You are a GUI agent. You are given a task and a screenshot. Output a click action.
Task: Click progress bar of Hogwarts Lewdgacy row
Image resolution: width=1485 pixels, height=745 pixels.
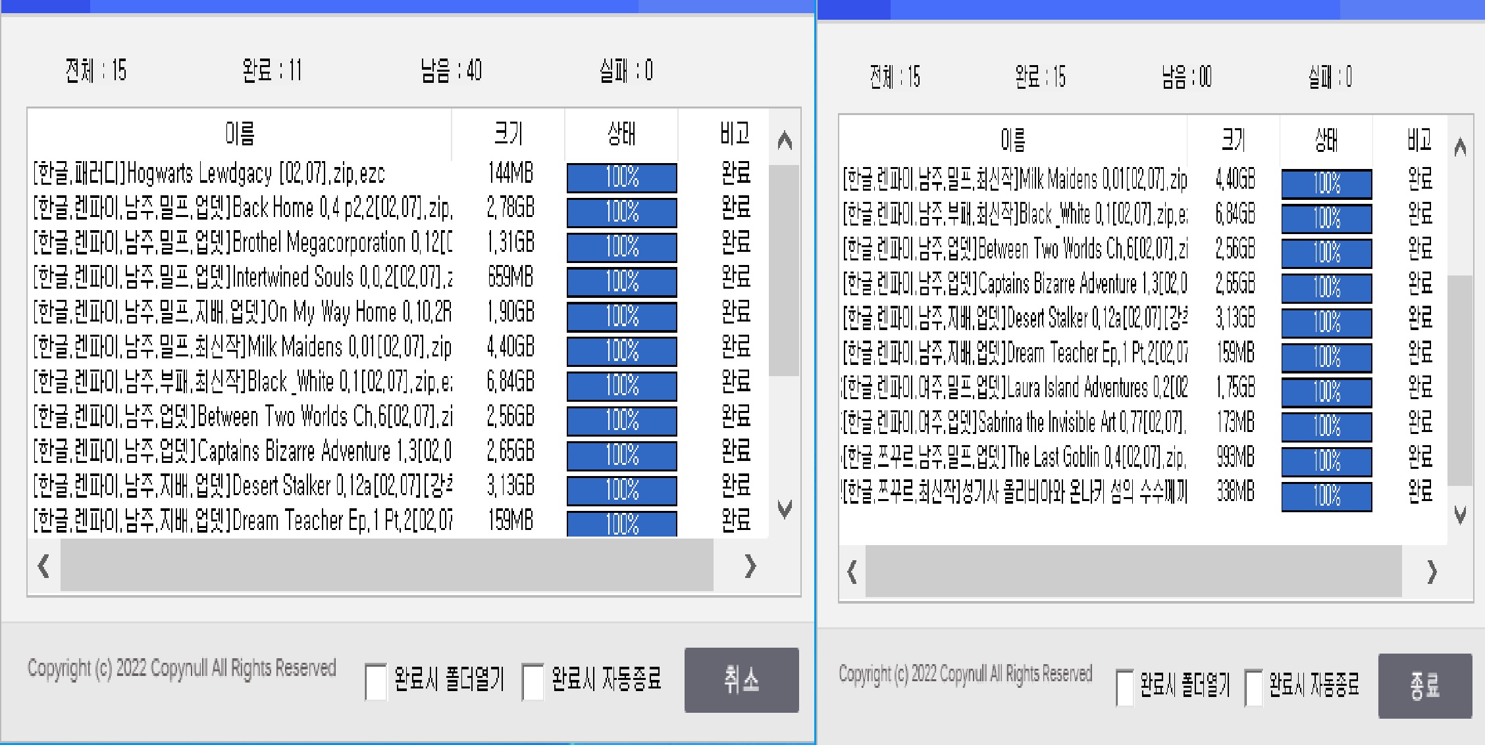[x=621, y=177]
